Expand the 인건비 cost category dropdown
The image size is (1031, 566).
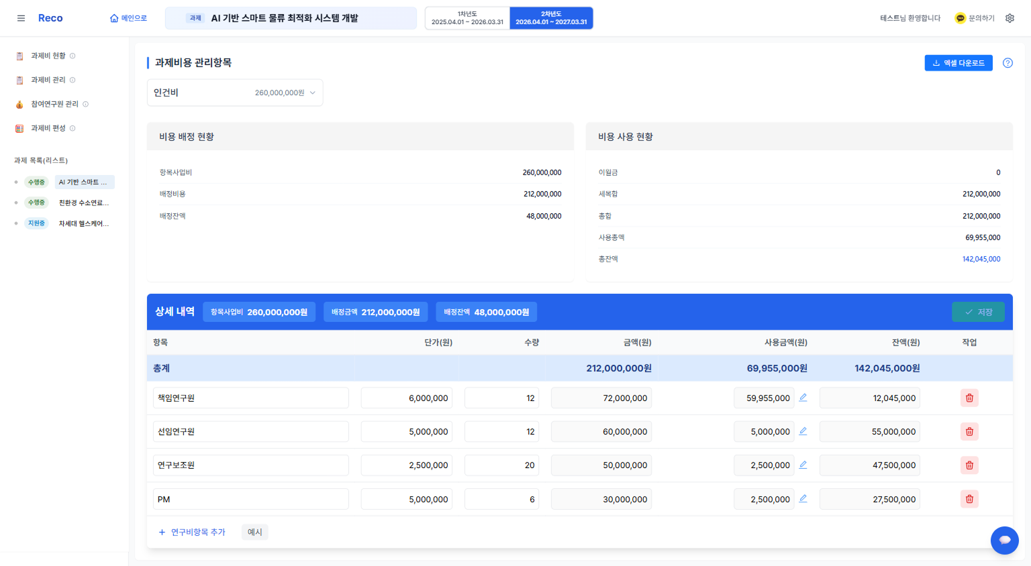tap(235, 93)
